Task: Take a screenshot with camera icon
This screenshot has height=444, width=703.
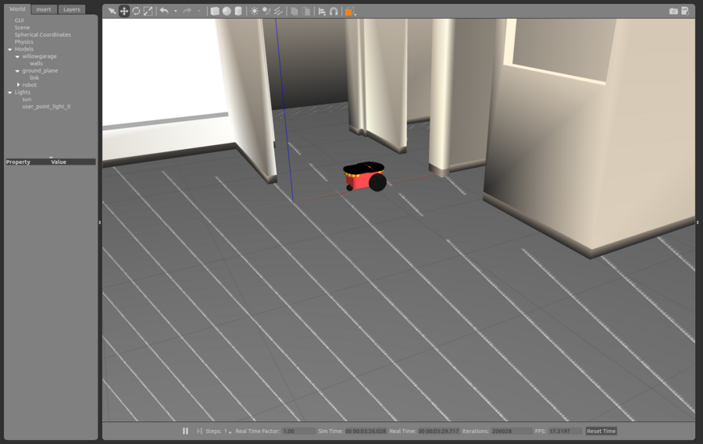Action: (673, 11)
